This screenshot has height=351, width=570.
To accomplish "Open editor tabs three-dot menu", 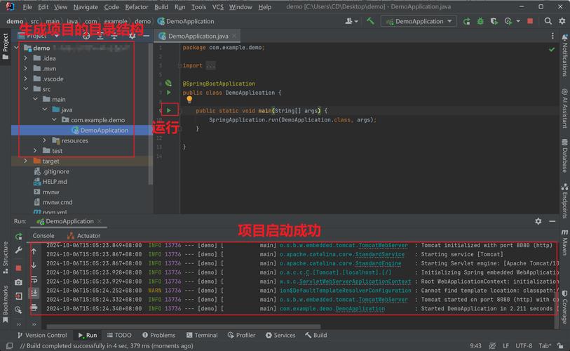I will pos(552,36).
